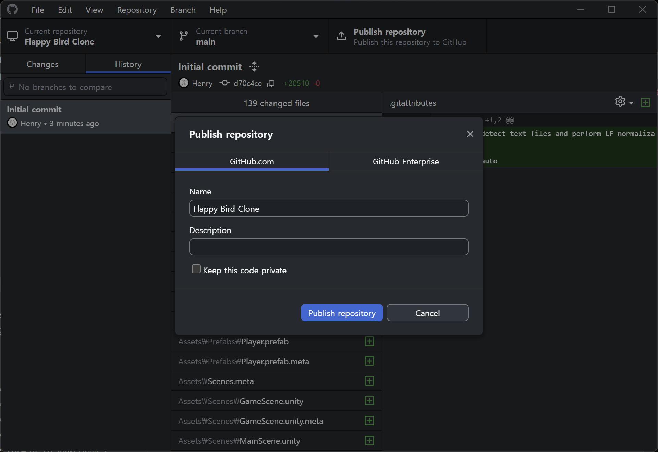The width and height of the screenshot is (658, 452).
Task: Click the computer icon beside Flappy Bird Clone
Action: click(x=12, y=36)
